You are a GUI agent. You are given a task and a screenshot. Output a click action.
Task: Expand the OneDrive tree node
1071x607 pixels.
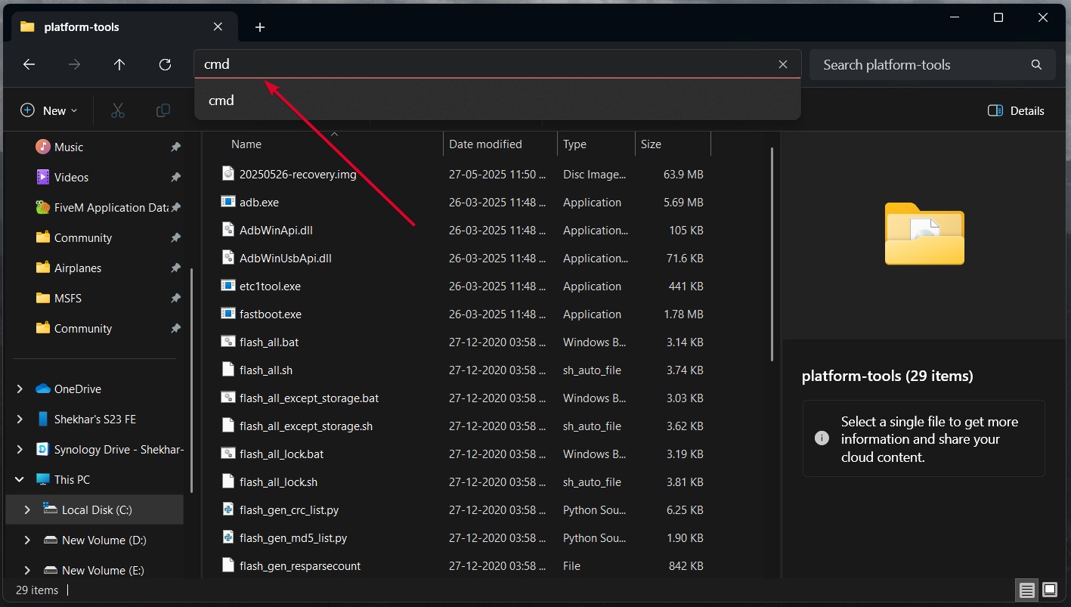(20, 389)
